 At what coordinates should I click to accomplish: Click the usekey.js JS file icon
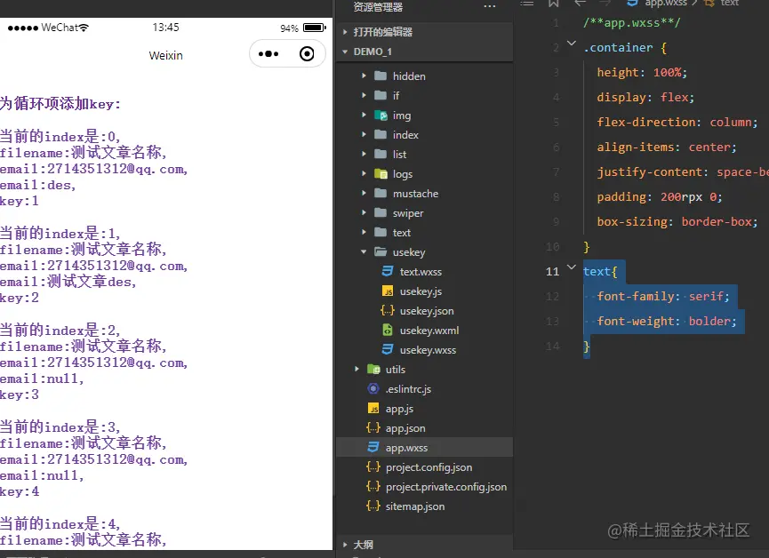point(388,291)
